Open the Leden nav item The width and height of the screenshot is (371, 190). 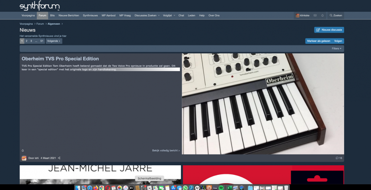pos(191,15)
